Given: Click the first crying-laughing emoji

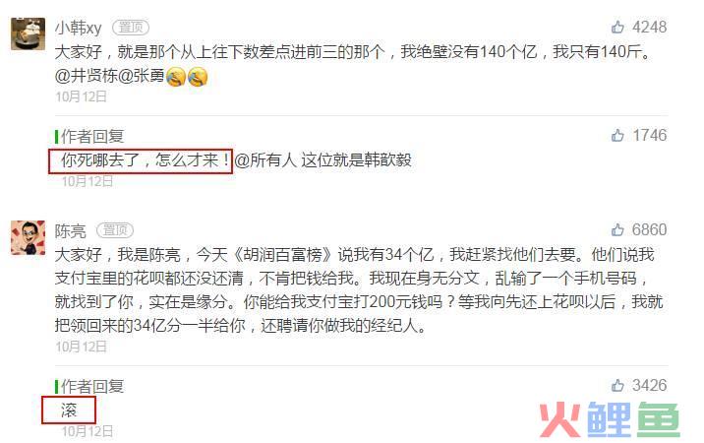Looking at the screenshot, I should (x=176, y=77).
